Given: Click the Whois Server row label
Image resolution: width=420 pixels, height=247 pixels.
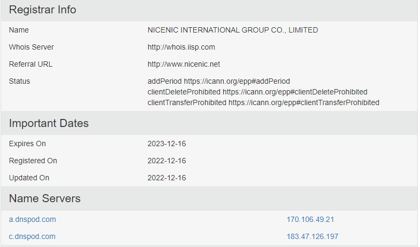Looking at the screenshot, I should point(32,47).
